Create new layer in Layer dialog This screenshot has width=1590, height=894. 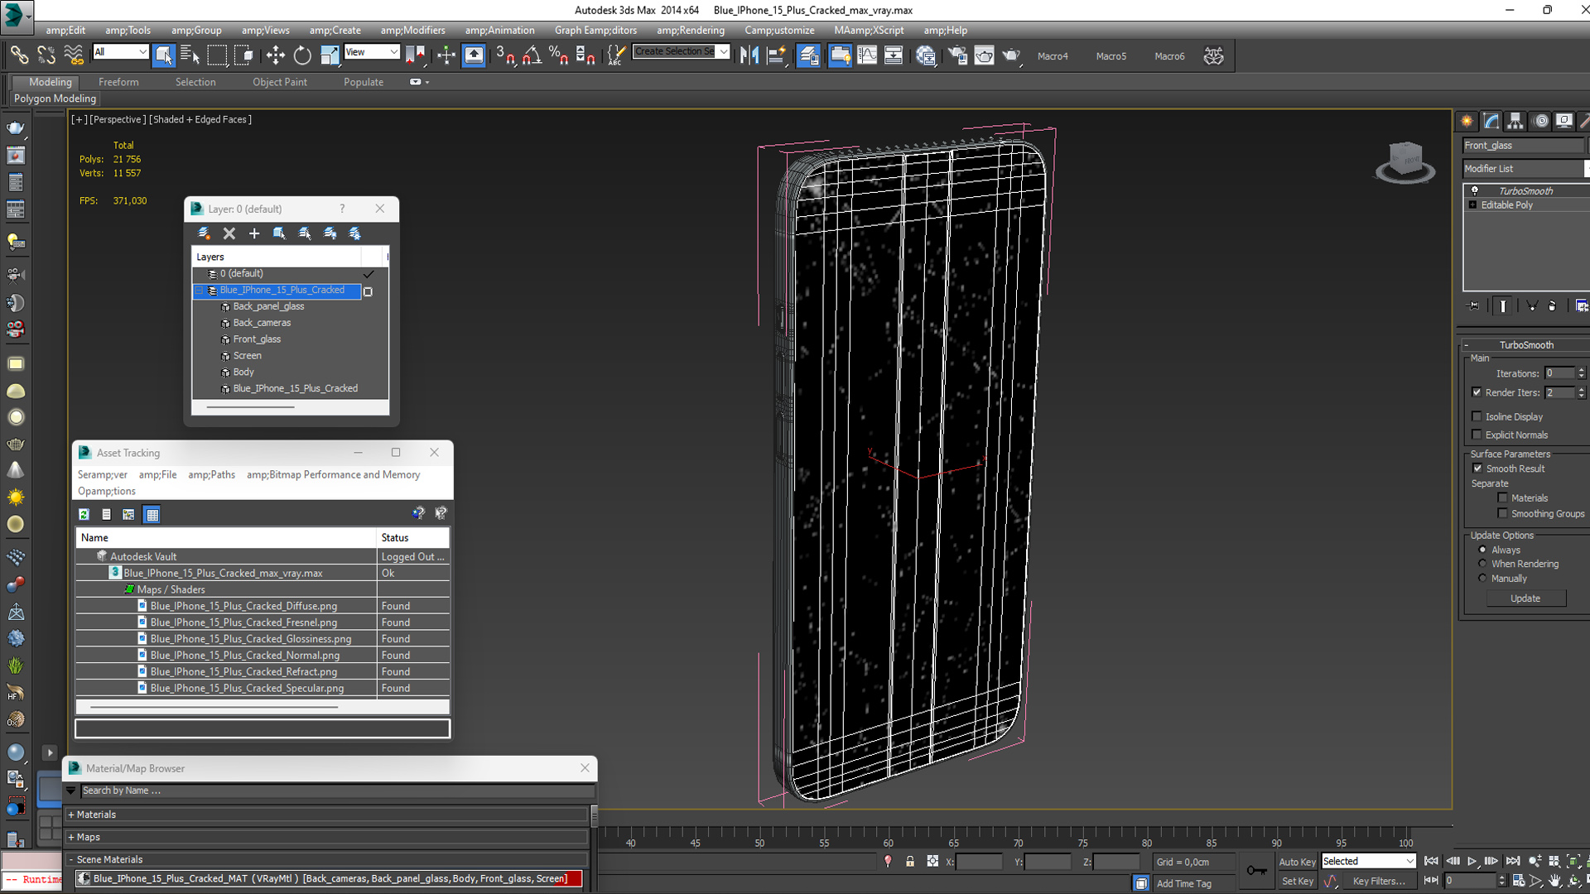pyautogui.click(x=204, y=233)
